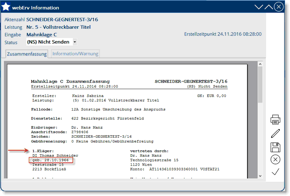Click the print icon
This screenshot has width=290, height=196.
coord(275,119)
